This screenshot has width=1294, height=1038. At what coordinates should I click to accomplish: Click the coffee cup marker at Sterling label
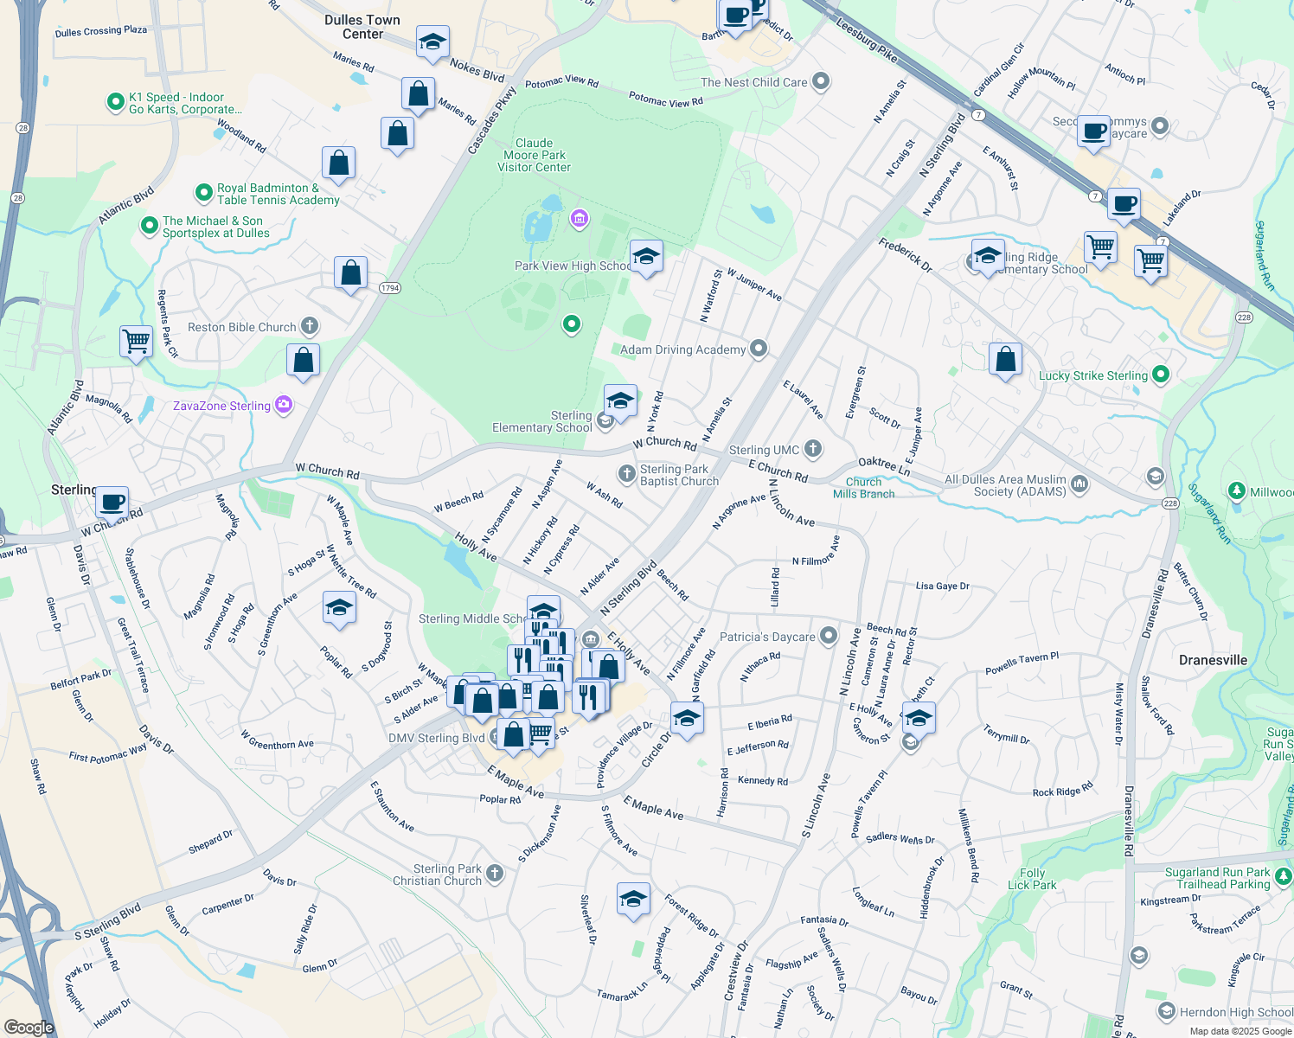[112, 503]
